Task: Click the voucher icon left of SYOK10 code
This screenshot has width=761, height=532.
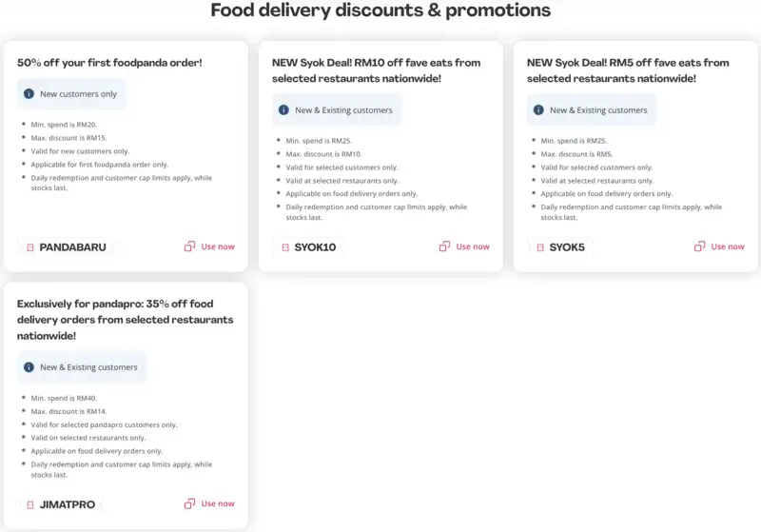Action: pos(284,247)
